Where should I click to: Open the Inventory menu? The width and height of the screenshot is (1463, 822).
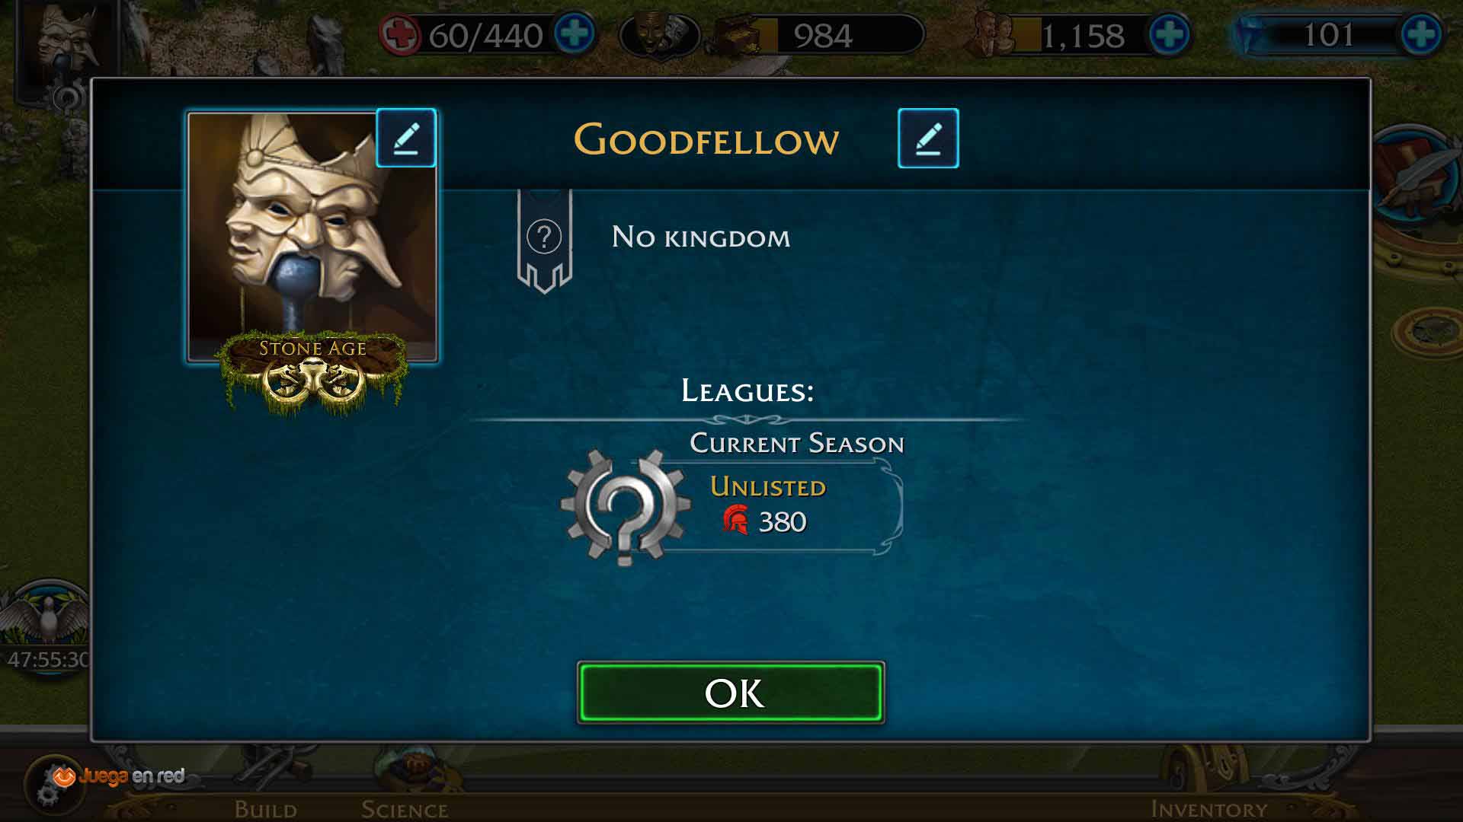pyautogui.click(x=1209, y=808)
